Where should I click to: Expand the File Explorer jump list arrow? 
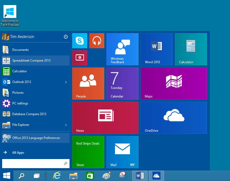click(66, 125)
